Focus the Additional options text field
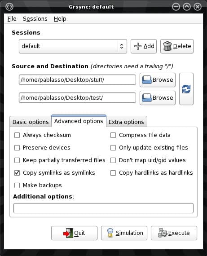This screenshot has width=207, height=256. (x=103, y=208)
